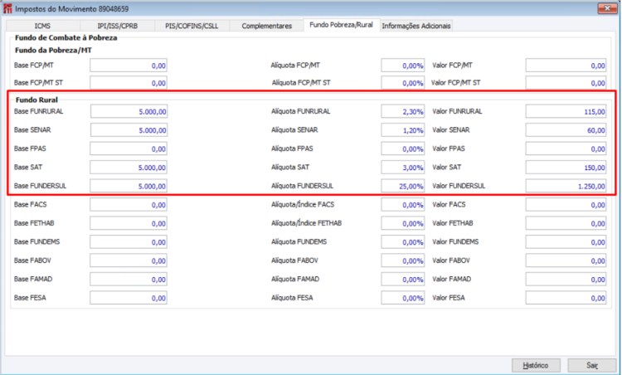Viewport: 622px width, 375px height.
Task: Open the Informações Adicionais tab
Action: 416,26
